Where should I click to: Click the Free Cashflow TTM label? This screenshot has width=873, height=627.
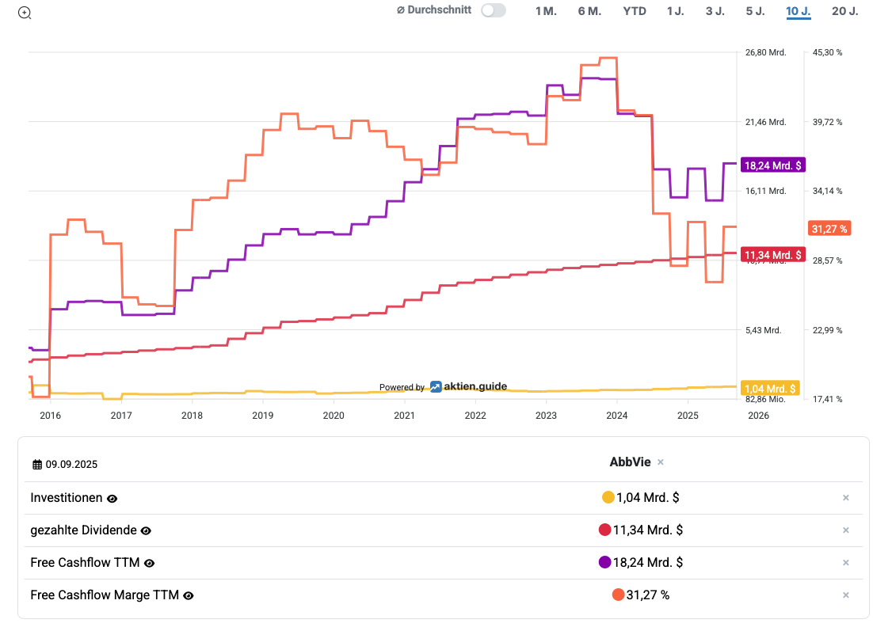[x=86, y=562]
